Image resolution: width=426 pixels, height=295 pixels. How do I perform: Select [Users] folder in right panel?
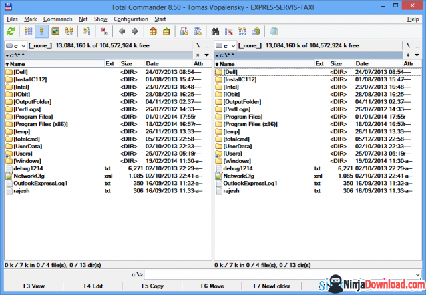(318, 154)
